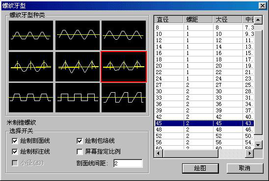Pick the center sharp-V tapered thread thumbnail
Viewport: 269px width, 181px height.
click(x=78, y=67)
